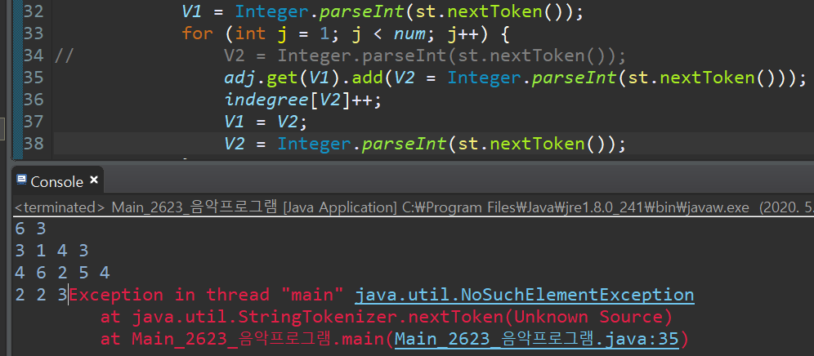This screenshot has height=356, width=814.
Task: Select the Console tab
Action: tap(57, 181)
